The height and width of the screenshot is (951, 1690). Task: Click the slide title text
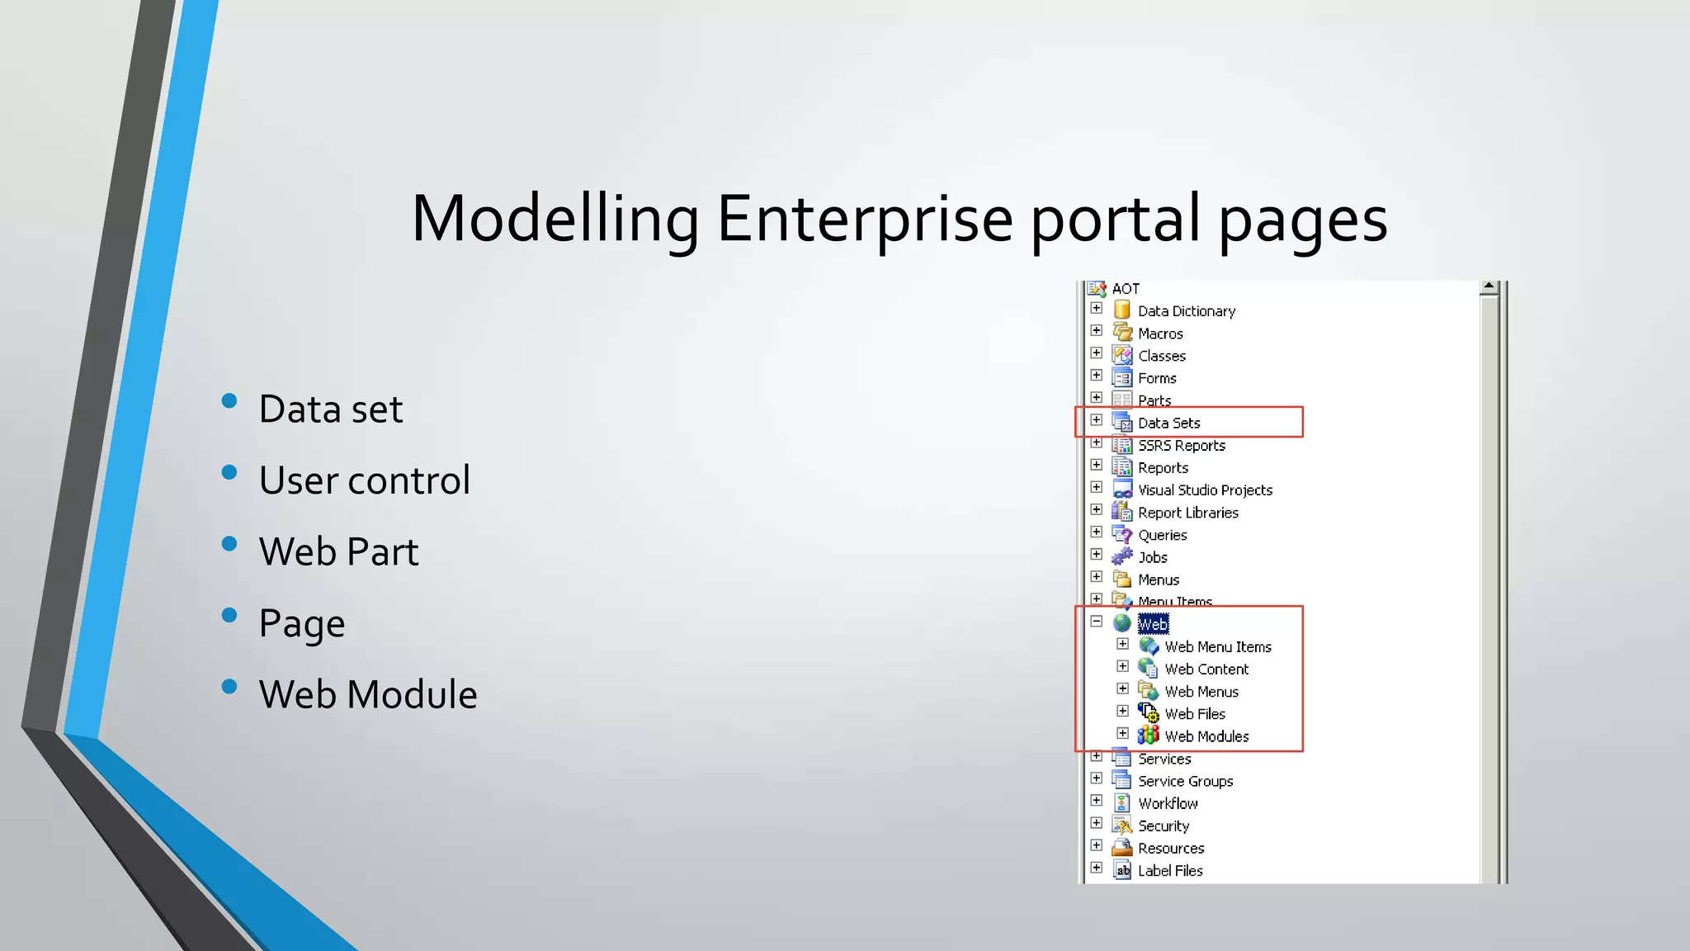click(899, 218)
